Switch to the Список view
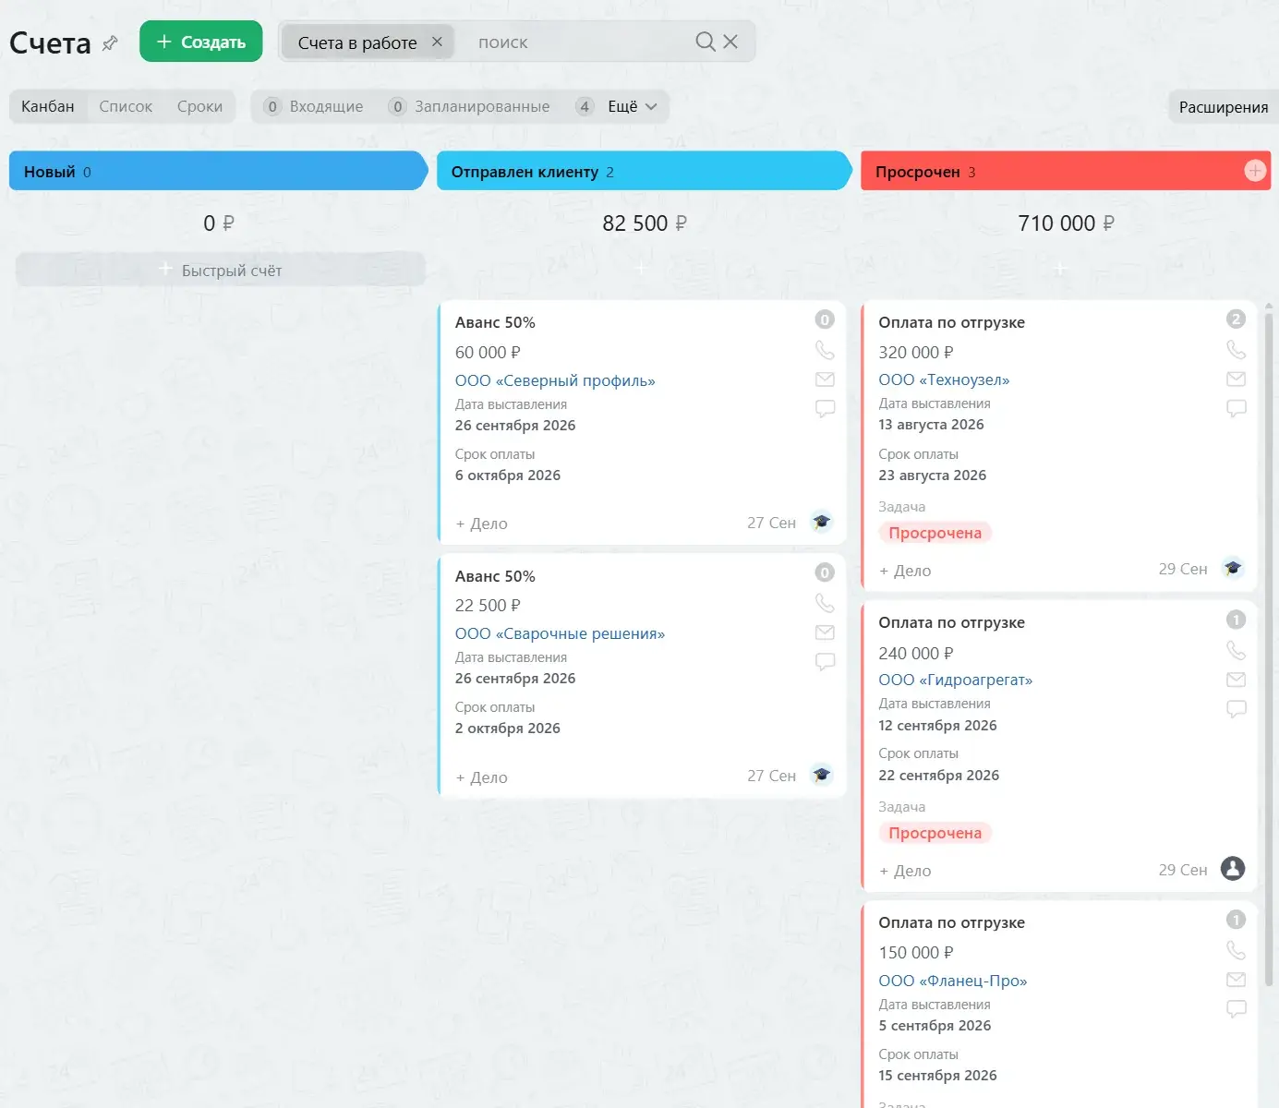 point(126,106)
